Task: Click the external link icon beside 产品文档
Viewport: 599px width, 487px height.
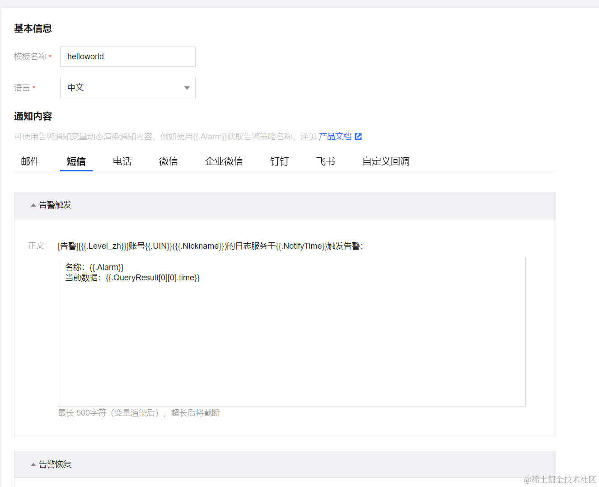Action: click(358, 136)
